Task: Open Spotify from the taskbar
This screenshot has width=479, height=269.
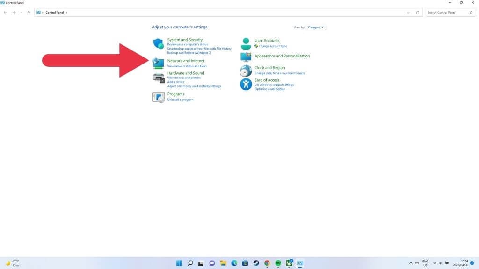Action: pos(278,263)
